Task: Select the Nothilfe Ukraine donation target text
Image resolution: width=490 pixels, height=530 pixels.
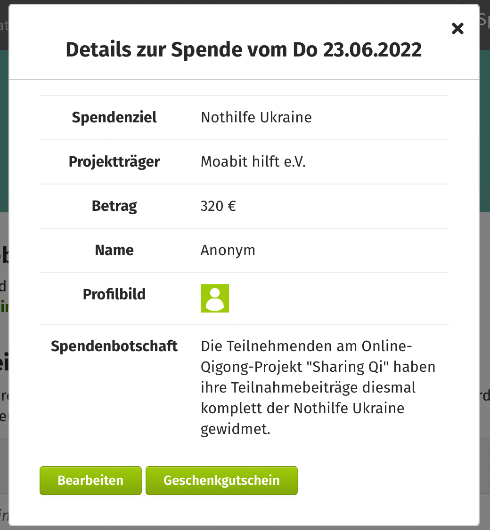Action: tap(256, 118)
